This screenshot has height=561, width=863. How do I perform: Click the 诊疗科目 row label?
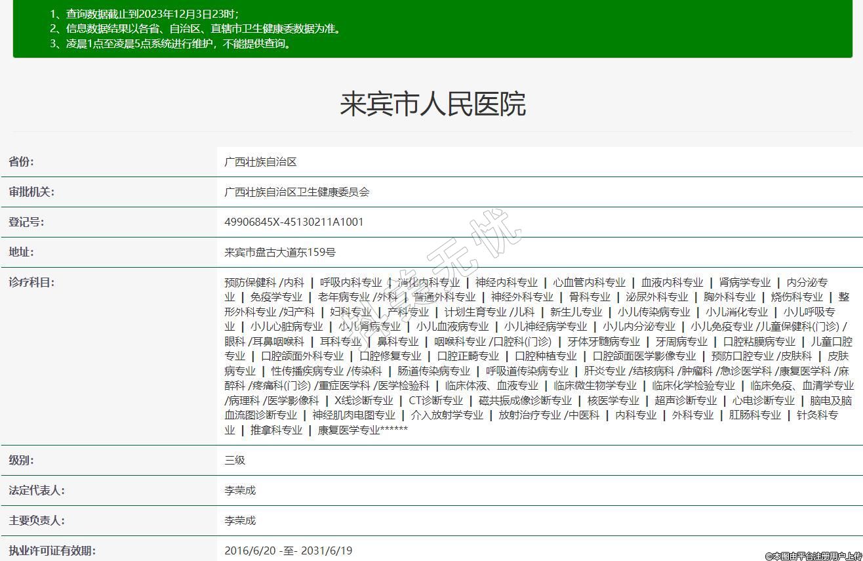coord(31,282)
